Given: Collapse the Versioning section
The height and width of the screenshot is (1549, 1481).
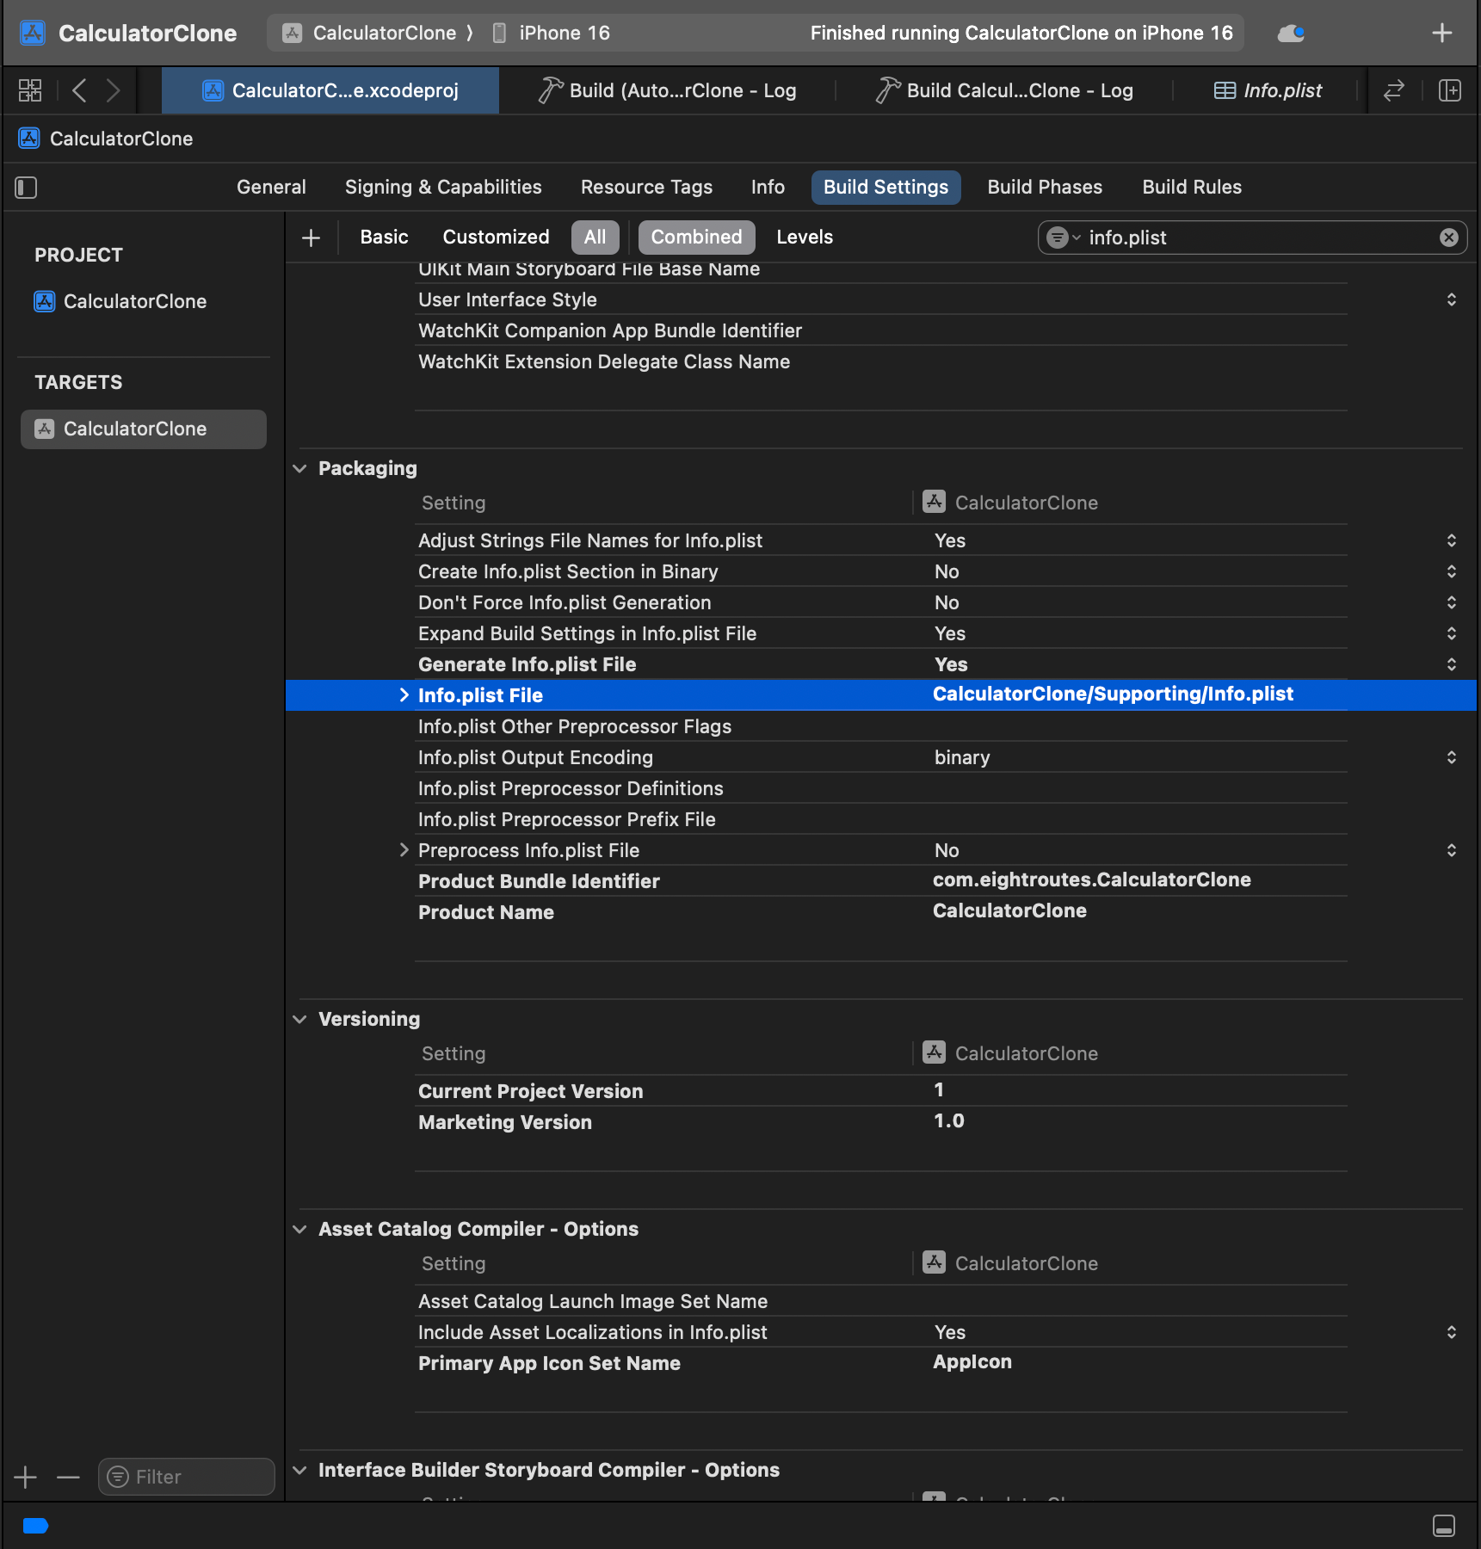Looking at the screenshot, I should [x=299, y=1020].
